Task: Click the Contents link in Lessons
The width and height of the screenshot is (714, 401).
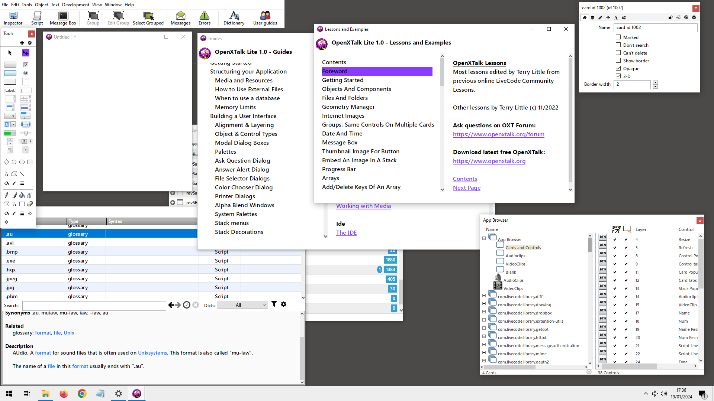Action: [x=464, y=179]
